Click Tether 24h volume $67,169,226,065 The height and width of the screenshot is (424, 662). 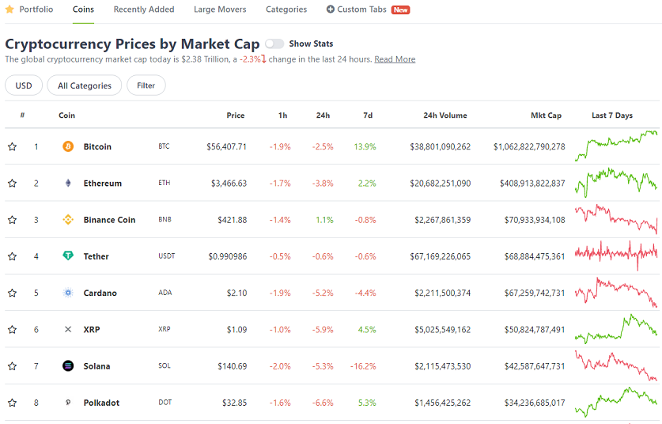pyautogui.click(x=440, y=256)
